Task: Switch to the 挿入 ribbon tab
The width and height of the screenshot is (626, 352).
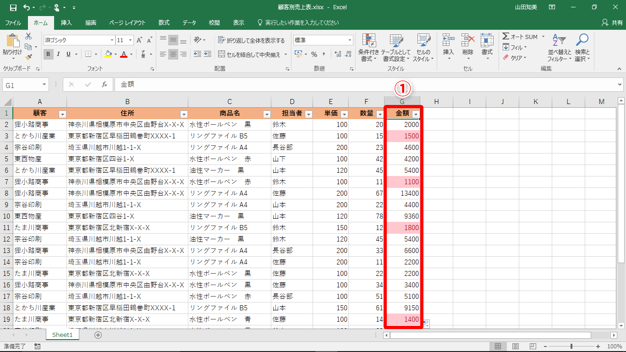Action: [x=66, y=22]
